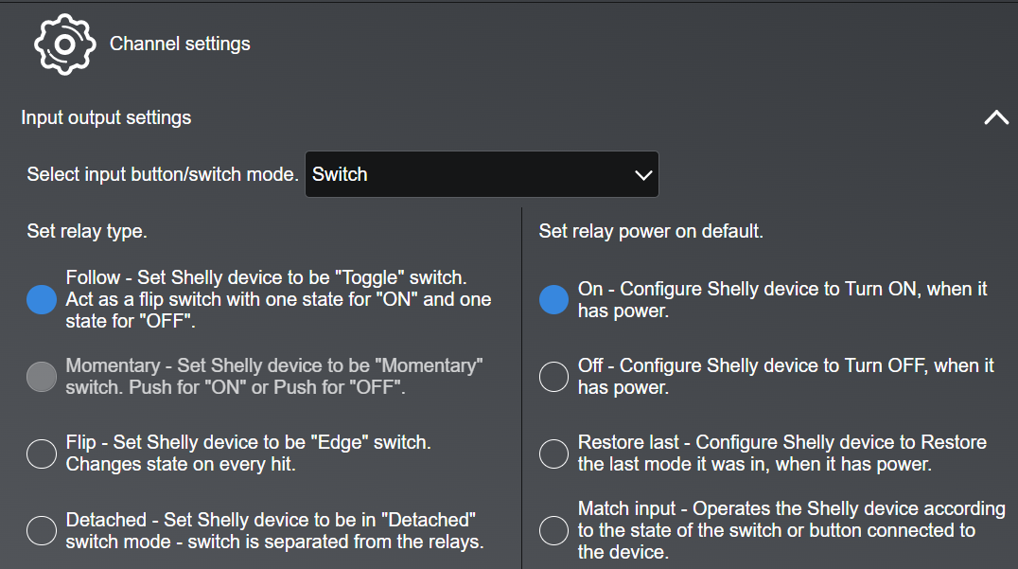This screenshot has width=1018, height=569.
Task: Click the "Input output settings" section header
Action: [x=106, y=118]
